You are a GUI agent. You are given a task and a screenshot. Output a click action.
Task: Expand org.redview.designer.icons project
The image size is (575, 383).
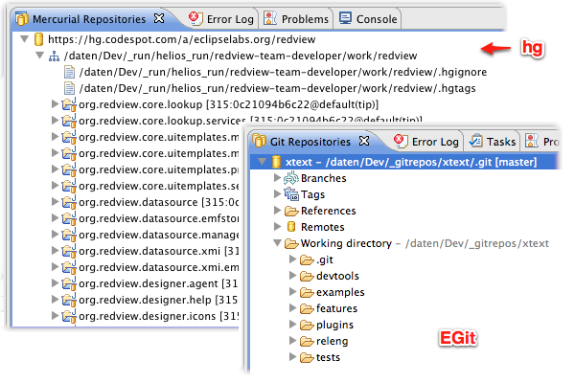pos(55,316)
